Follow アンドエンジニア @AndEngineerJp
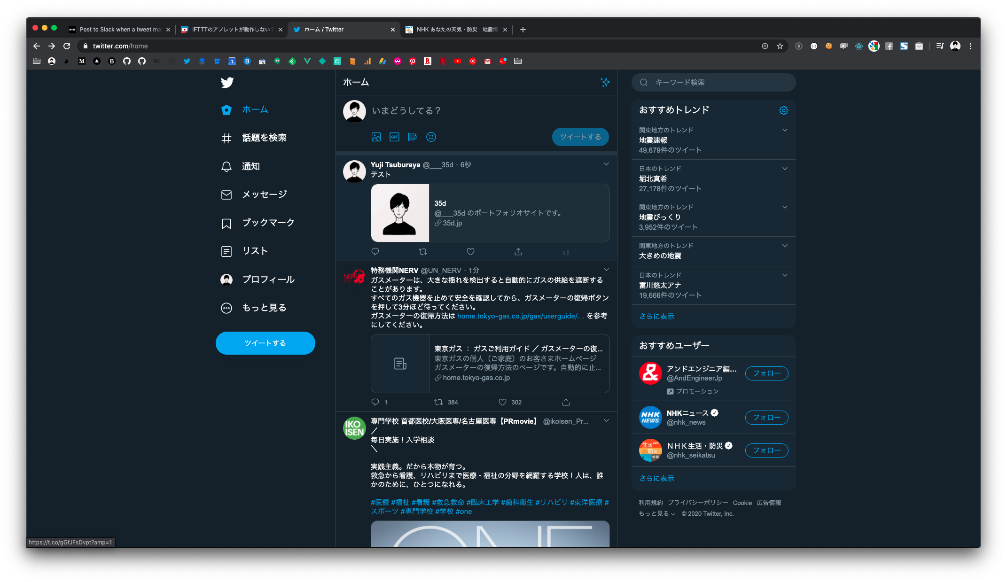Screen dimensions: 1007x582 [x=766, y=373]
